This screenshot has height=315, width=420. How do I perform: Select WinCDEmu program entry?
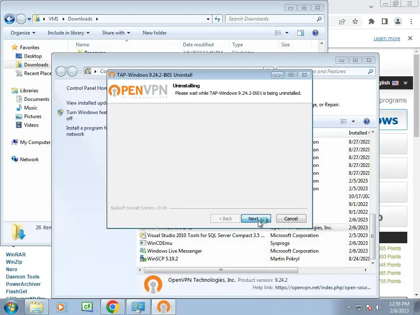click(x=253, y=243)
